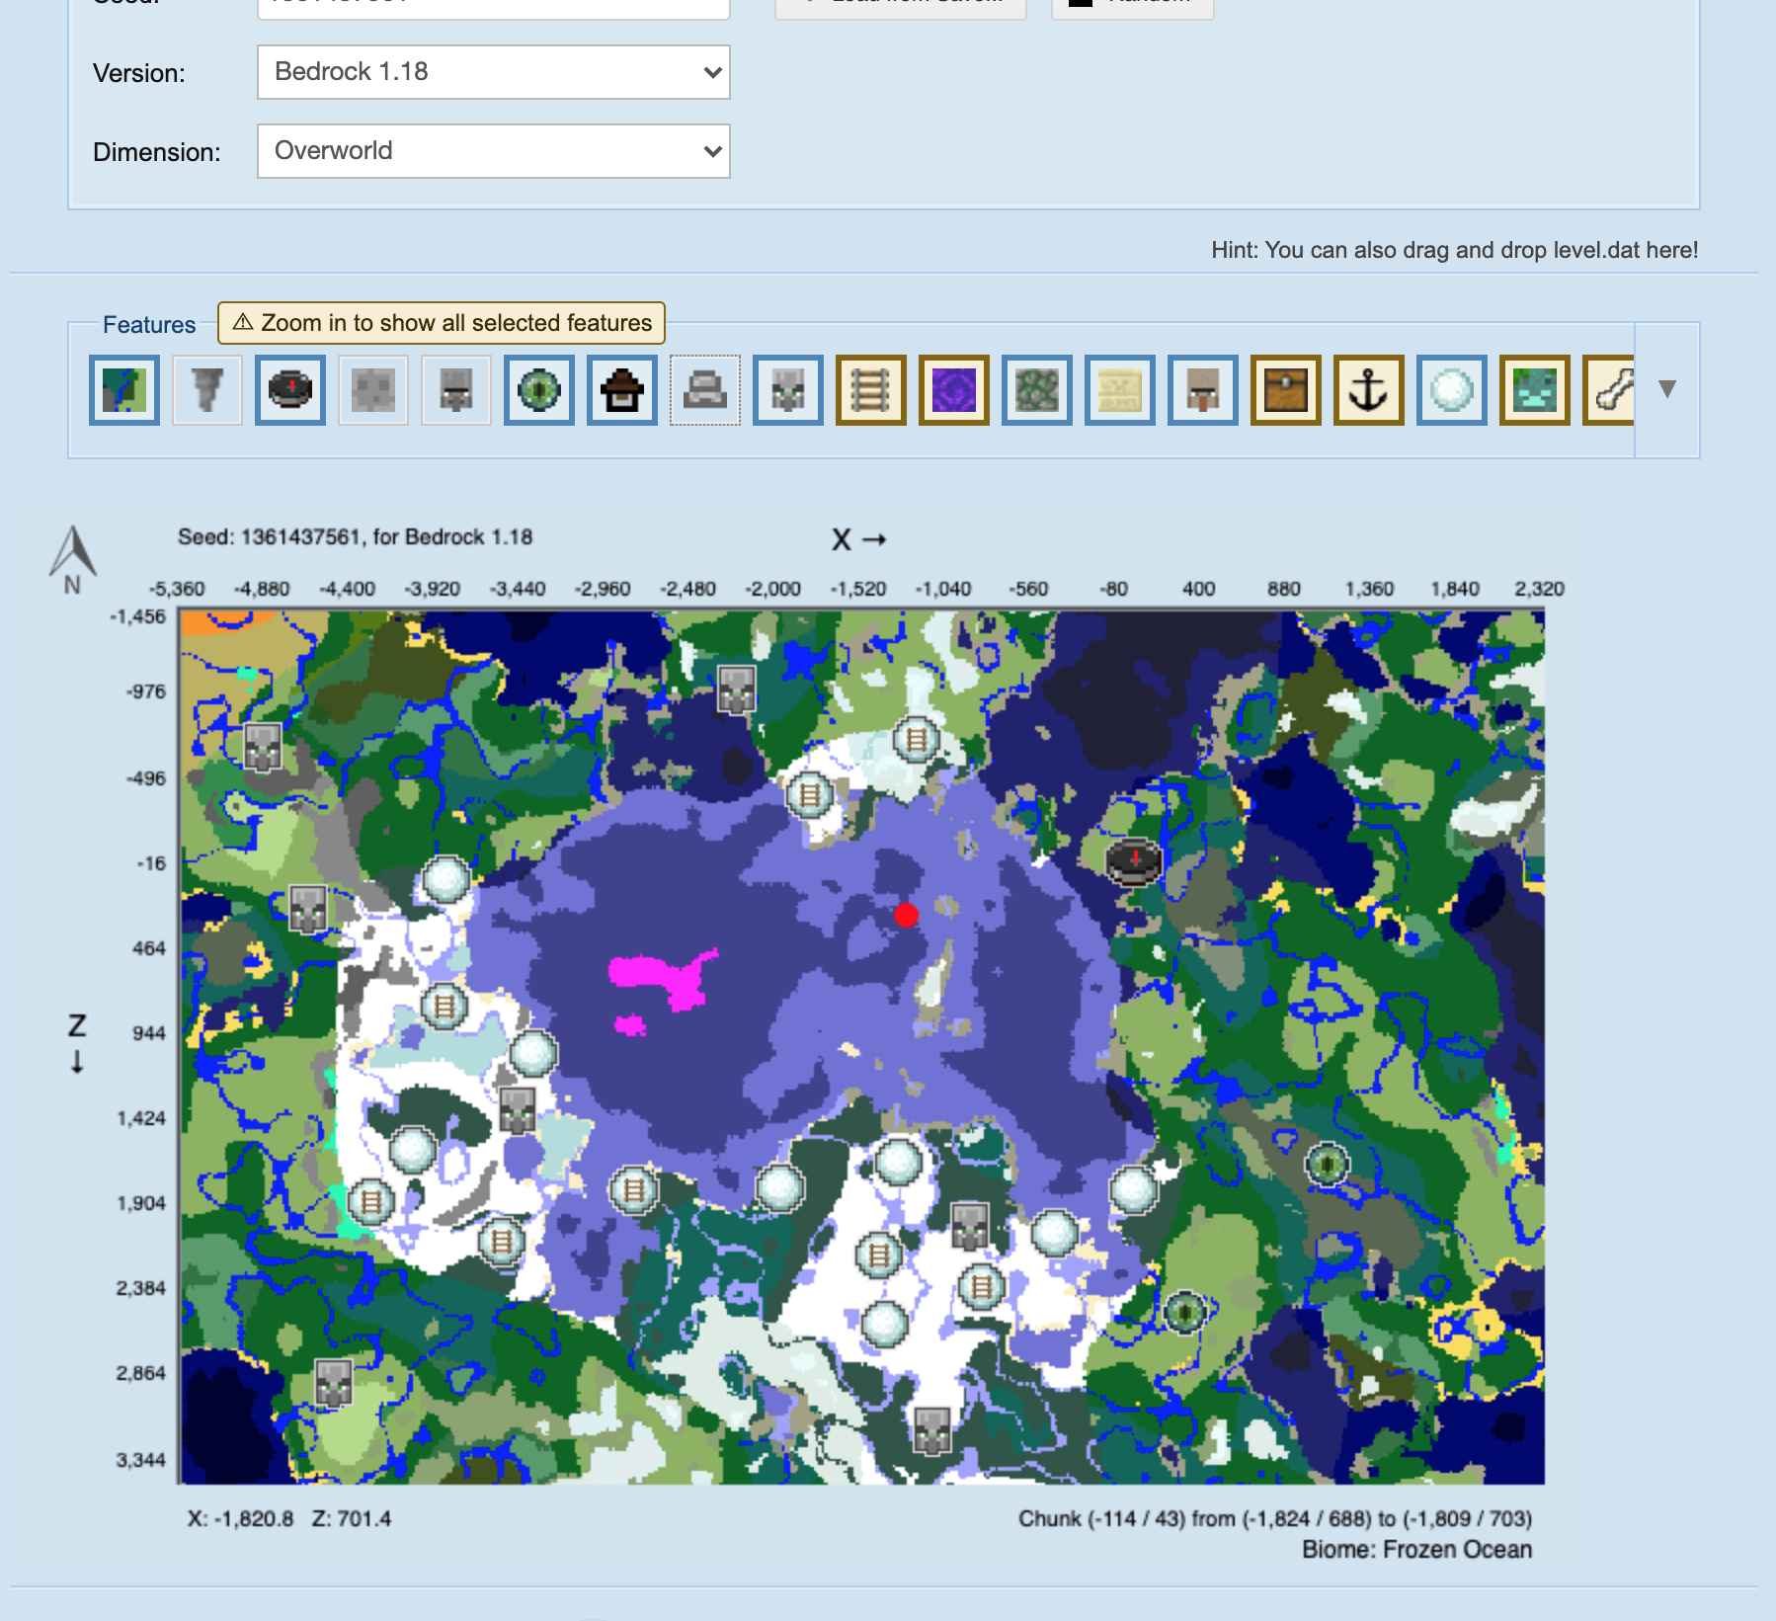Open the Version dropdown showing Bedrock 1.18
The width and height of the screenshot is (1776, 1621).
pyautogui.click(x=494, y=72)
